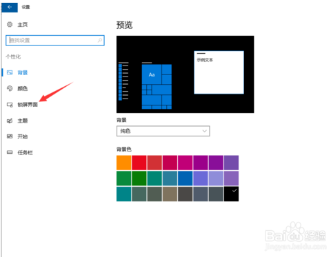Select the checked black color swatch
This screenshot has width=331, height=257.
point(231,194)
